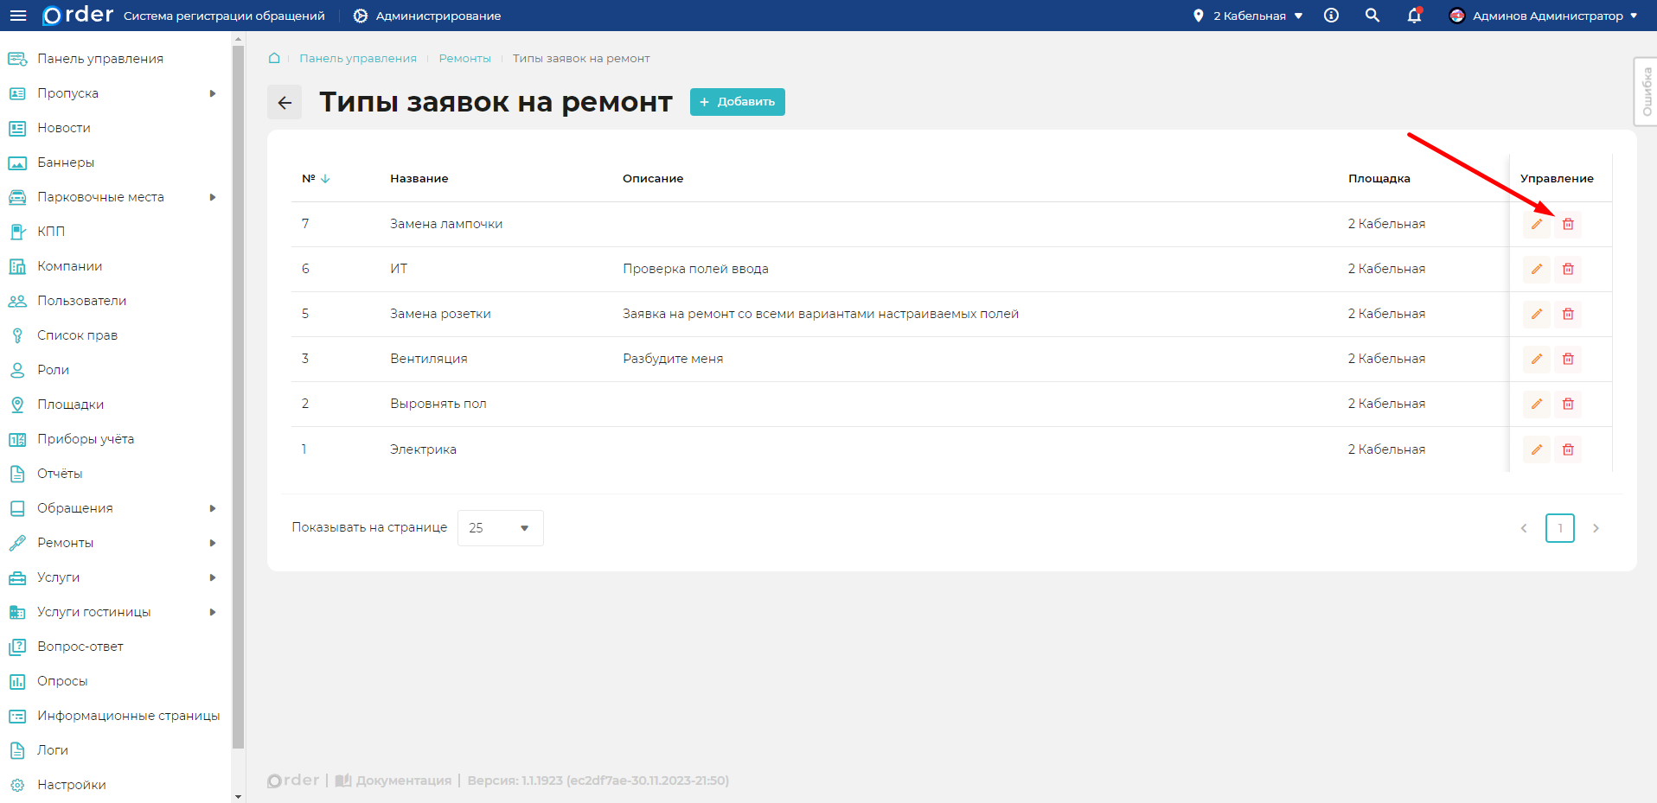This screenshot has width=1657, height=803.
Task: Open the rows per page dropdown
Action: click(x=500, y=528)
